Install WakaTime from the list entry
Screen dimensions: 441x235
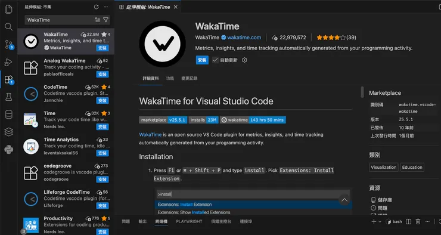click(x=103, y=48)
